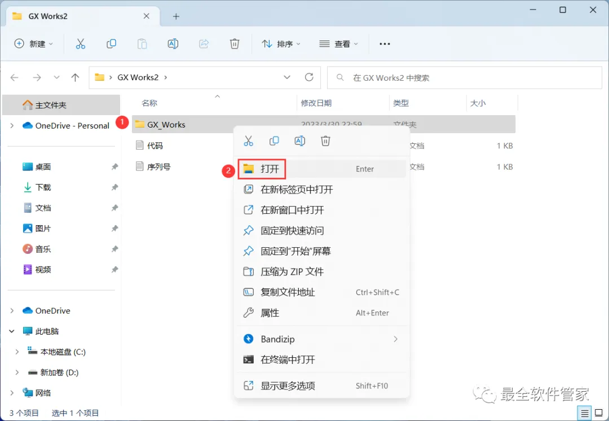This screenshot has width=609, height=421.
Task: Select 固定到"开始"屏幕
Action: click(x=322, y=251)
